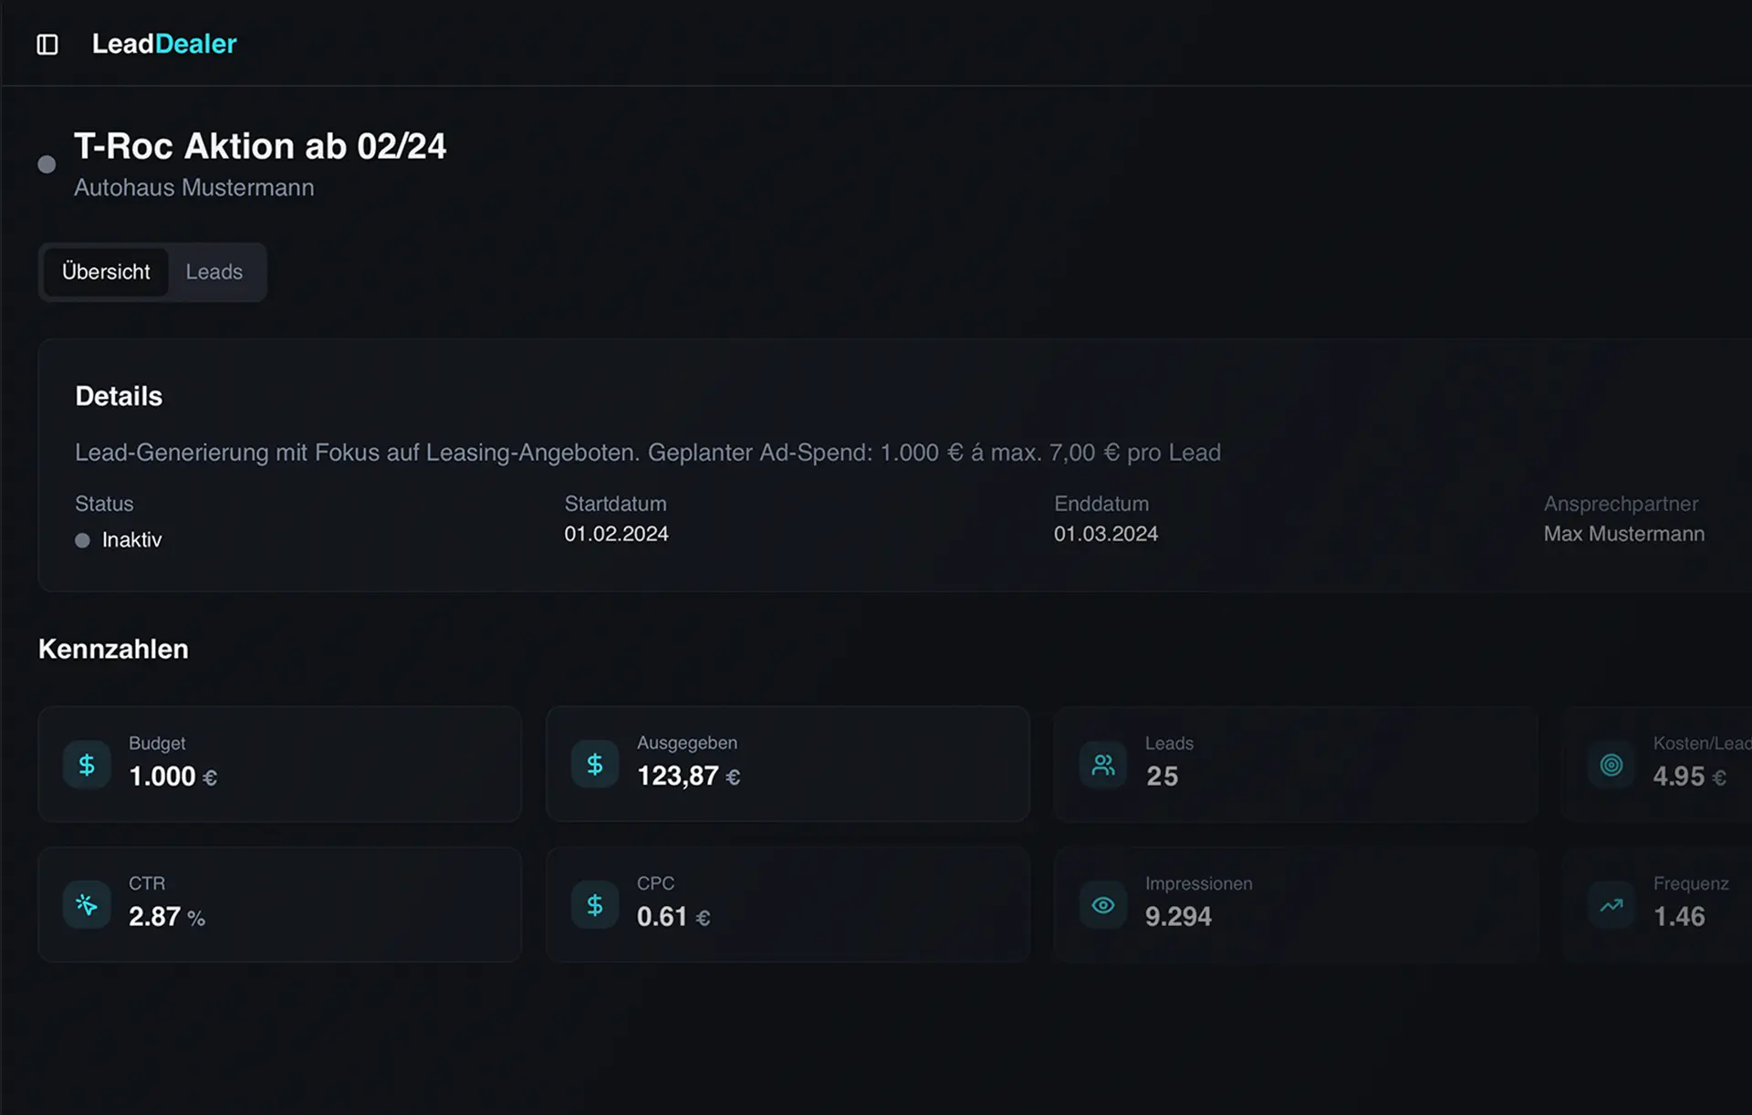Toggle the sidebar panel icon
Screen dimensions: 1752x1115
click(x=47, y=45)
